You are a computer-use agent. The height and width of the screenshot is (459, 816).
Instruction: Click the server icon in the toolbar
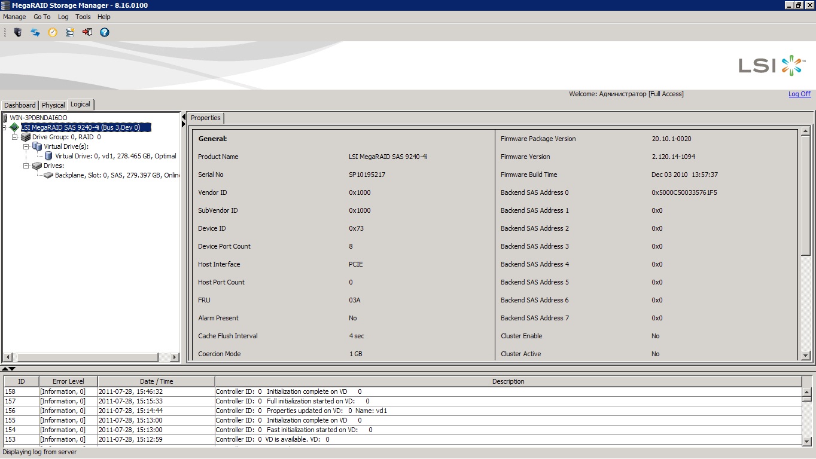point(18,32)
